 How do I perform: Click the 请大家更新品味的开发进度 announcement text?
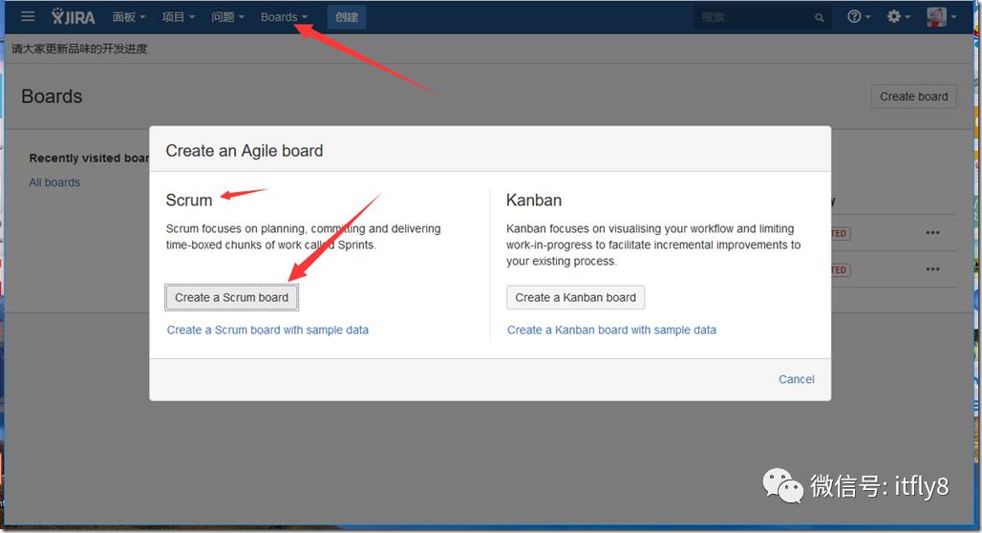79,48
